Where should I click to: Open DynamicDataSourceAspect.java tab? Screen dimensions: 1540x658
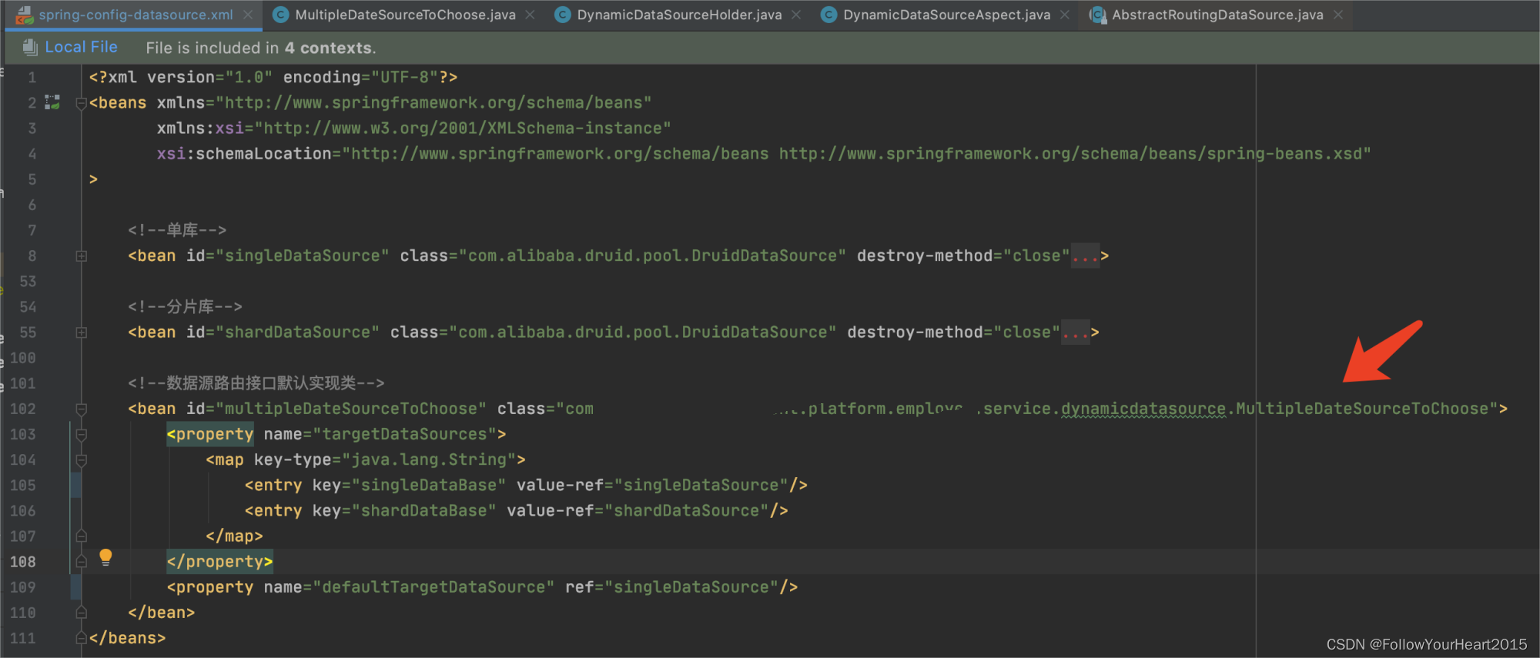[946, 15]
